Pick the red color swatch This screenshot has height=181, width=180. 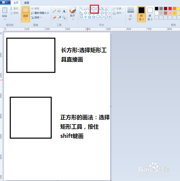pyautogui.click(x=170, y=9)
